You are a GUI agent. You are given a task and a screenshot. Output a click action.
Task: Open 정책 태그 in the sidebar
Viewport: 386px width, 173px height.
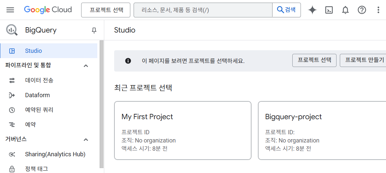pyautogui.click(x=49, y=169)
